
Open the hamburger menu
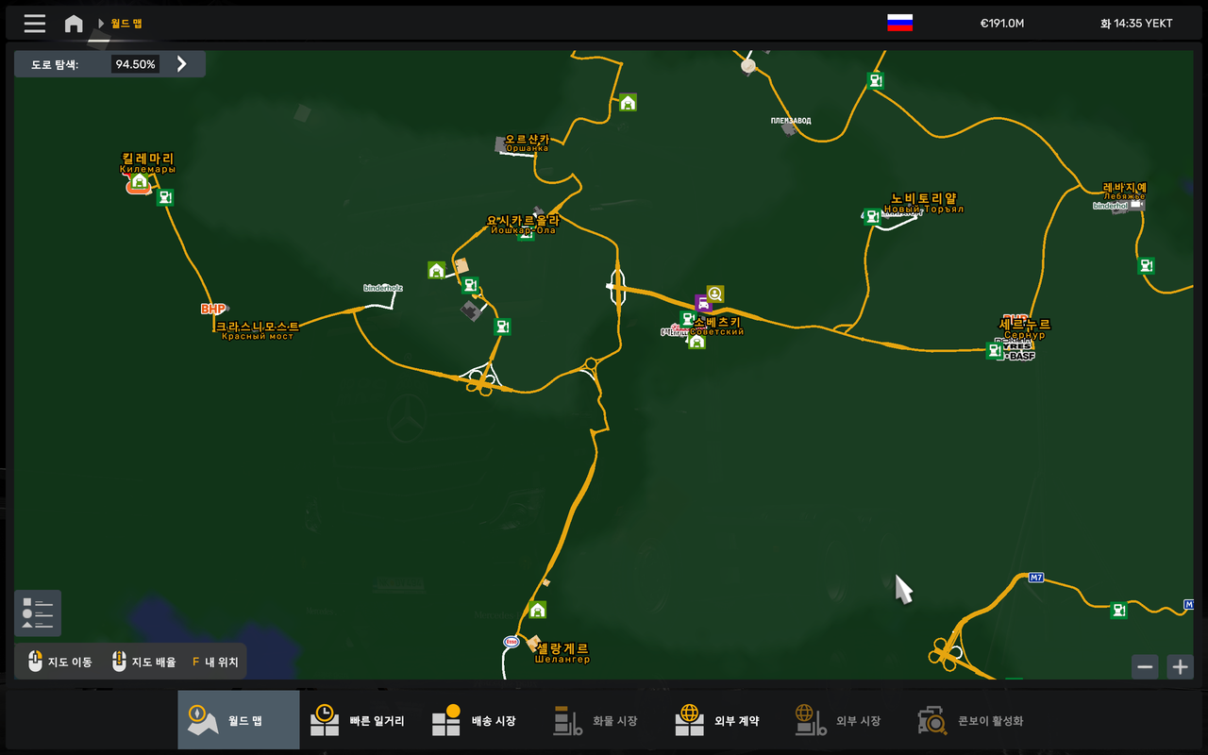coord(34,24)
